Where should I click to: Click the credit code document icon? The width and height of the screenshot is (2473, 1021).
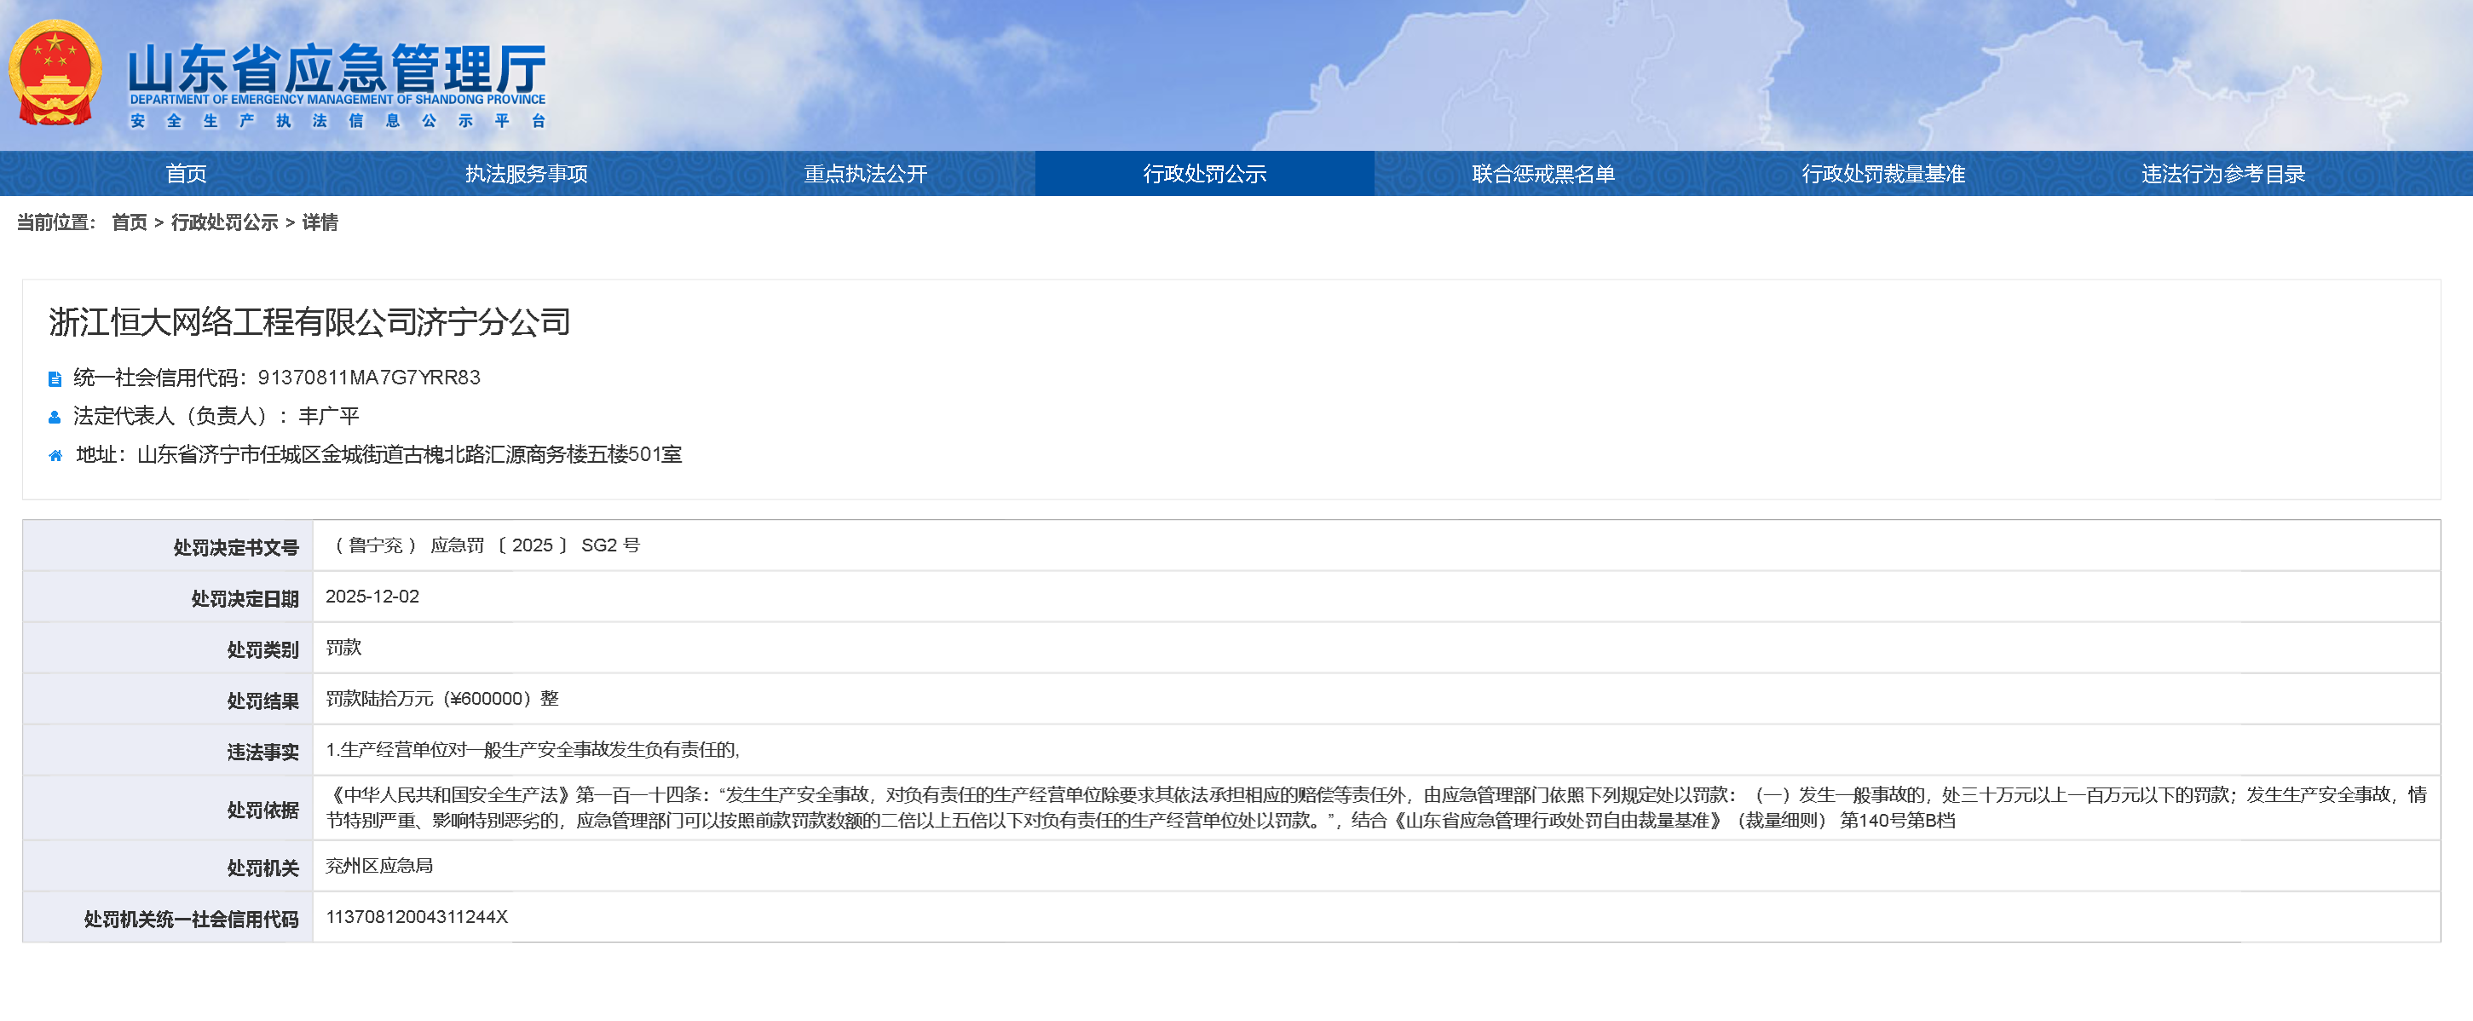(55, 379)
